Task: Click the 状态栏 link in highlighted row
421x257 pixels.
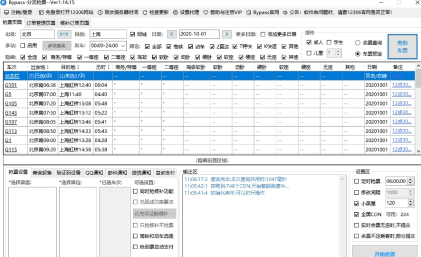Action: [12, 76]
